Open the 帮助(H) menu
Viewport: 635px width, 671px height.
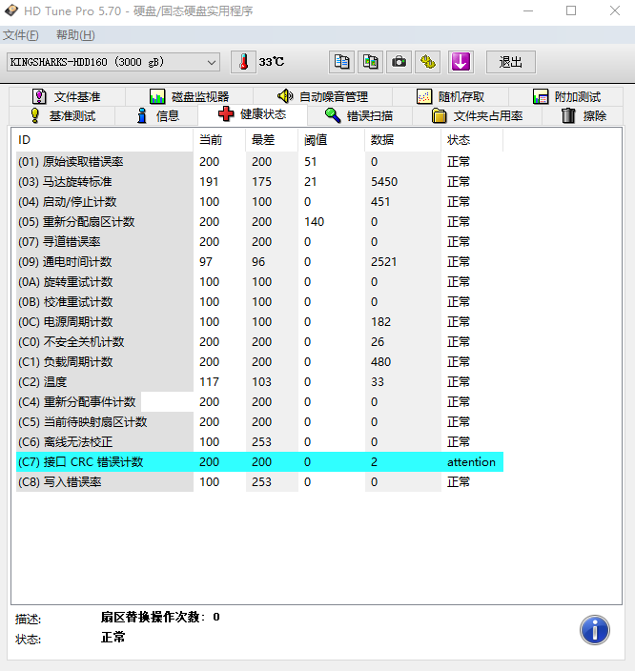point(75,35)
